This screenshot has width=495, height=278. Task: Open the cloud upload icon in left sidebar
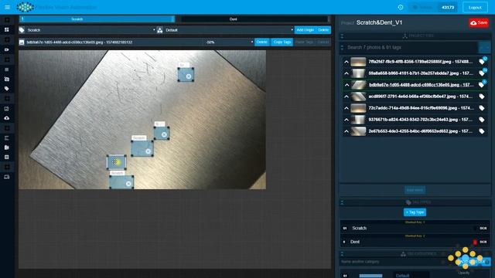tap(7, 118)
